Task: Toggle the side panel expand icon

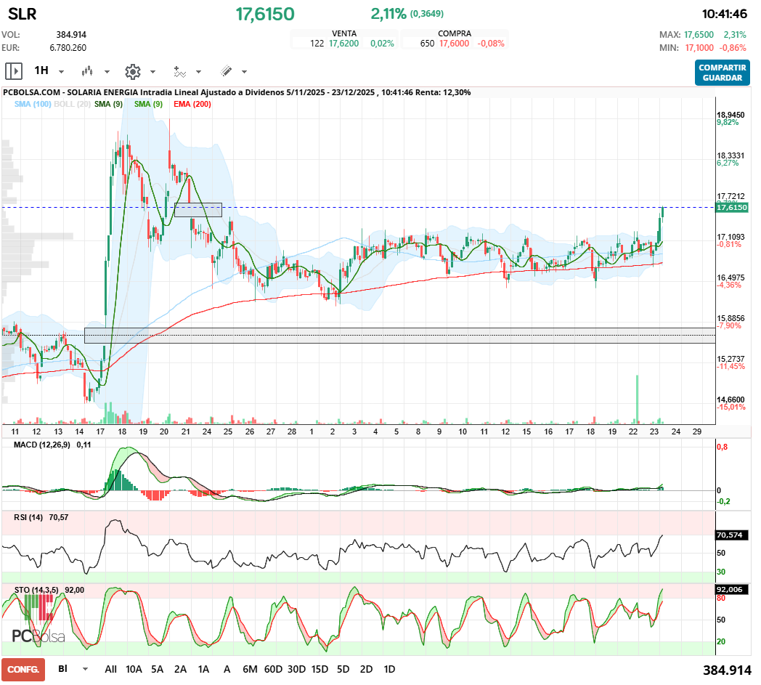Action: 14,71
